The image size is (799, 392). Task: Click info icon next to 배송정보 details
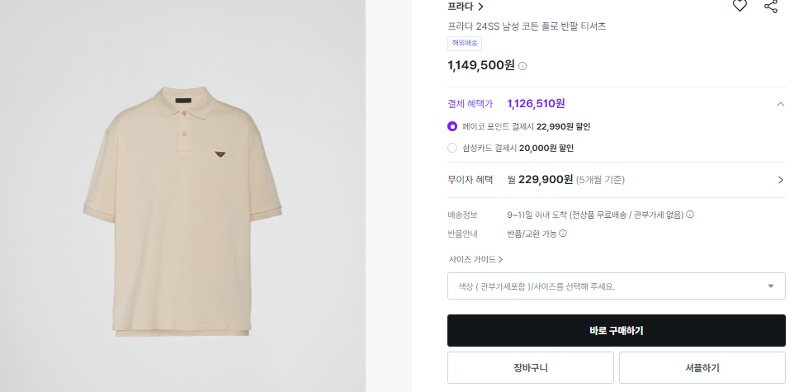(x=690, y=215)
